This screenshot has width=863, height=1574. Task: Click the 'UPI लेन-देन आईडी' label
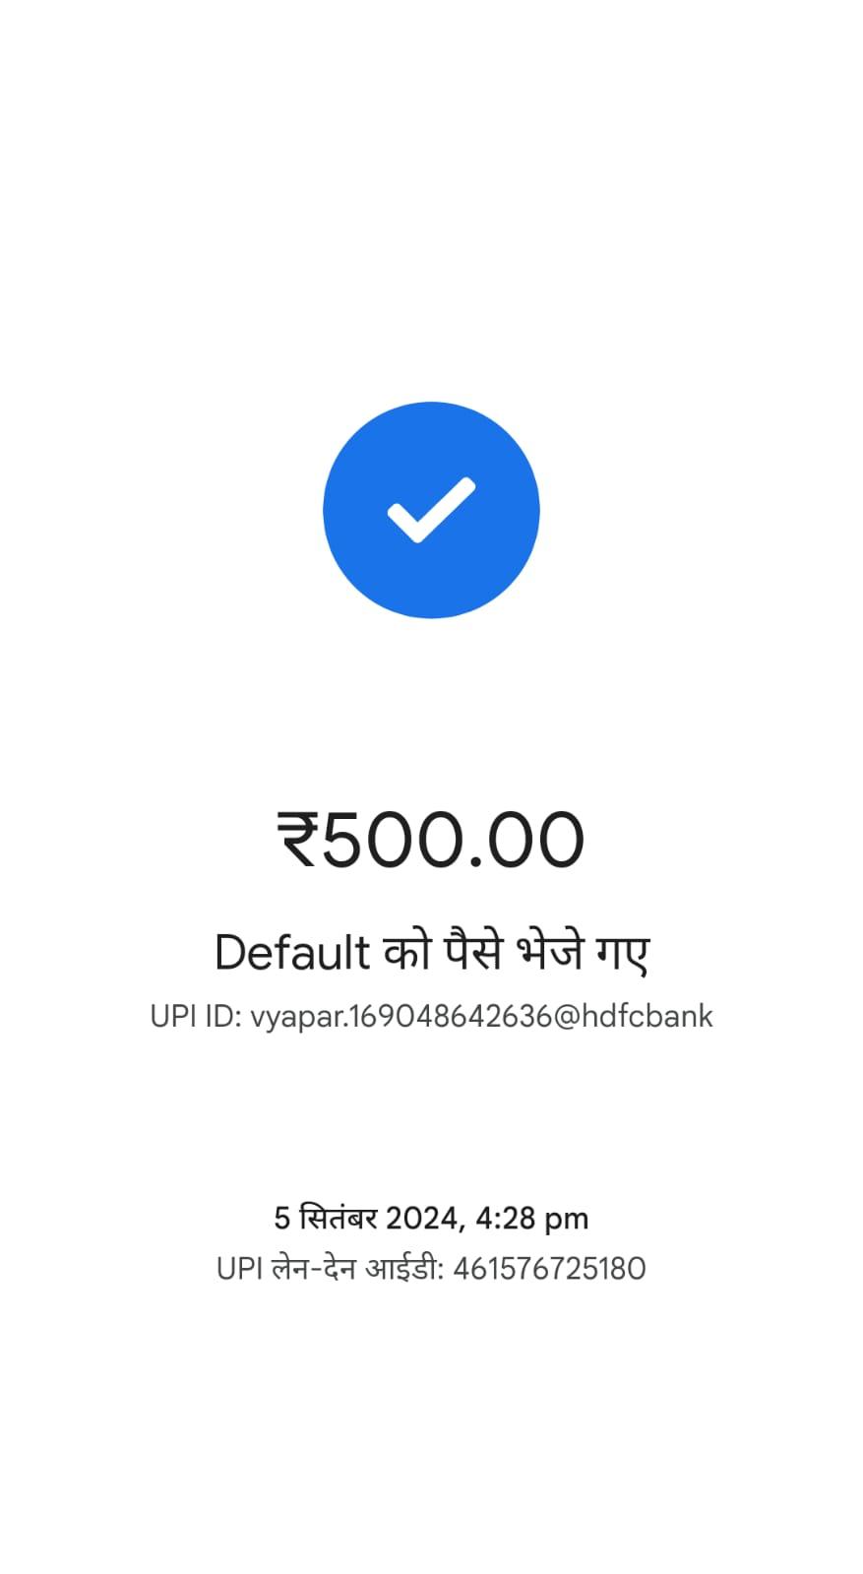330,1268
